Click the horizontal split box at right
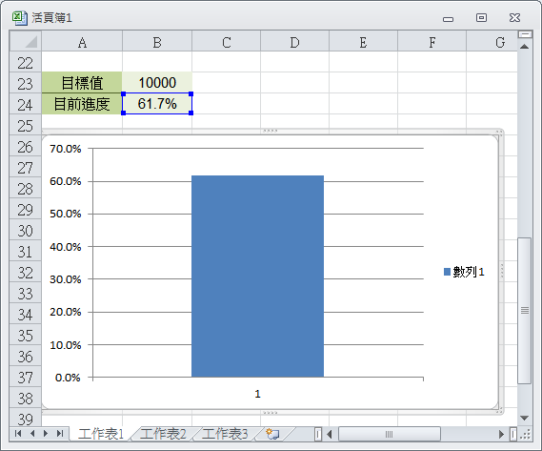Screen dimensions: 542x451 tap(513, 434)
